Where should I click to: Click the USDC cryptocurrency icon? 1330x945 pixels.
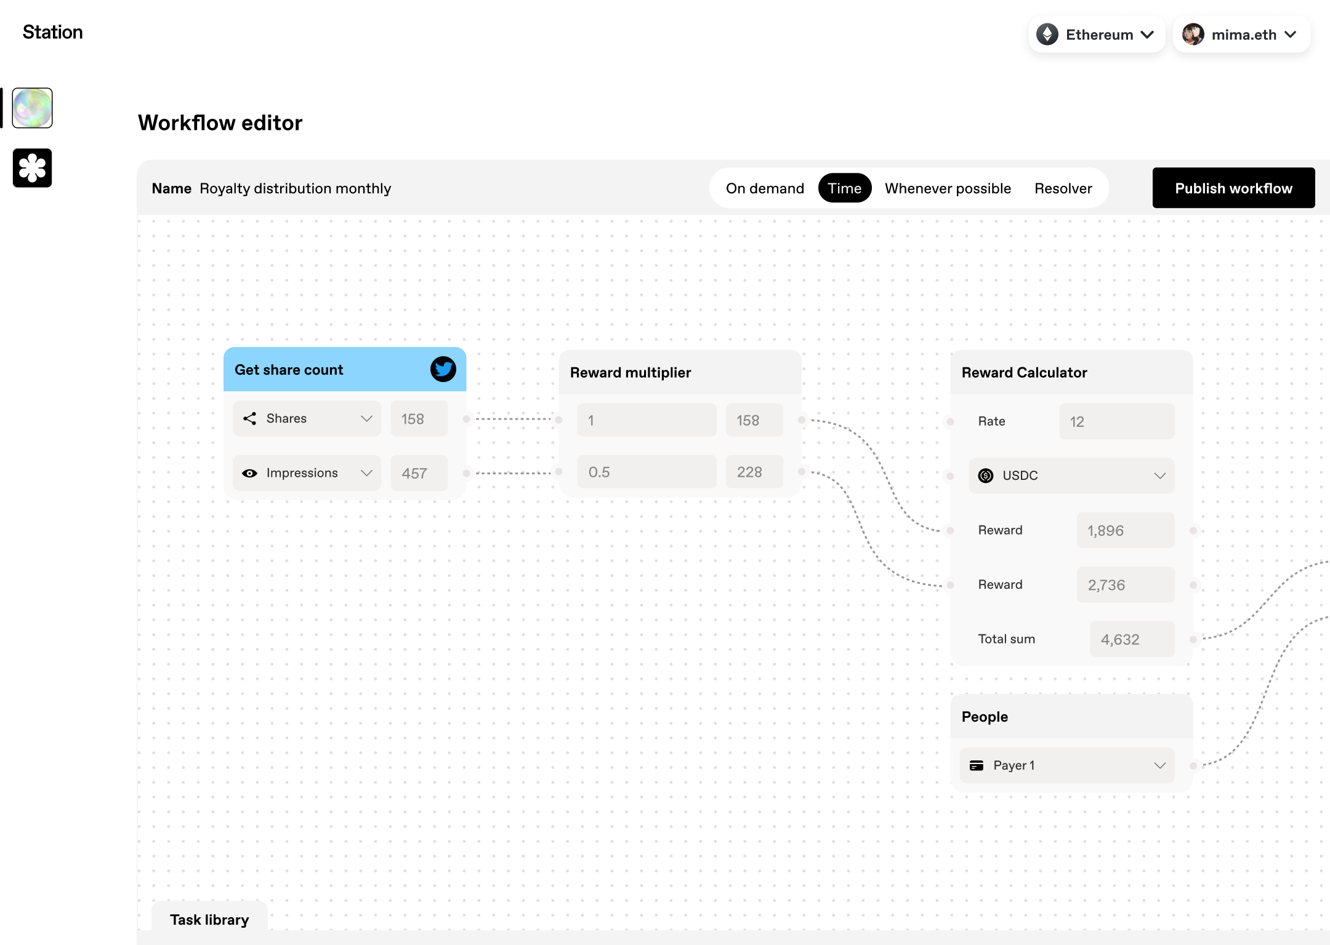pos(985,476)
